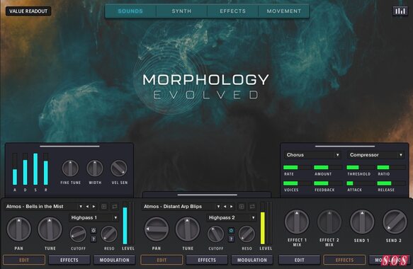The width and height of the screenshot is (413, 269).
Task: Click the Pan knob for Distant Arp Blips
Action: (x=157, y=229)
